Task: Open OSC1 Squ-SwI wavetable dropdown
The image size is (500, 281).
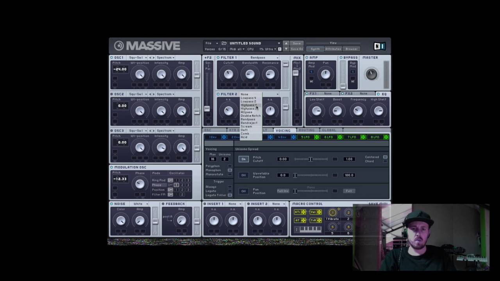Action: [137, 58]
